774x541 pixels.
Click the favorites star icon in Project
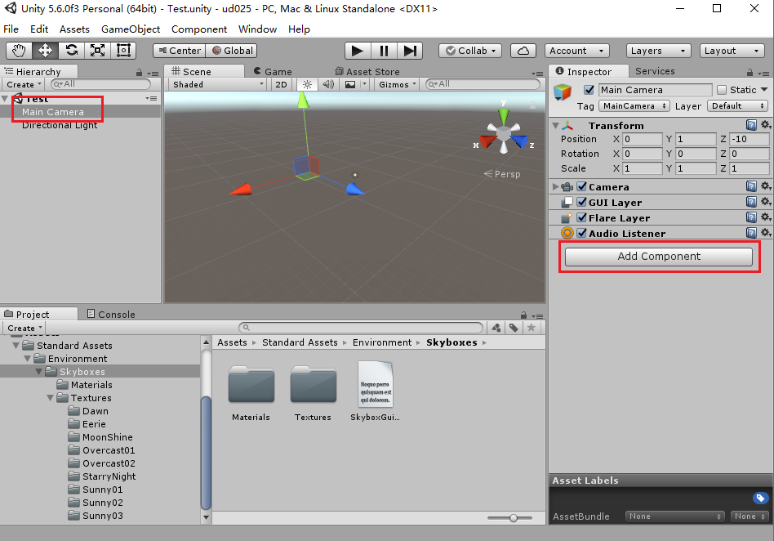[x=532, y=328]
